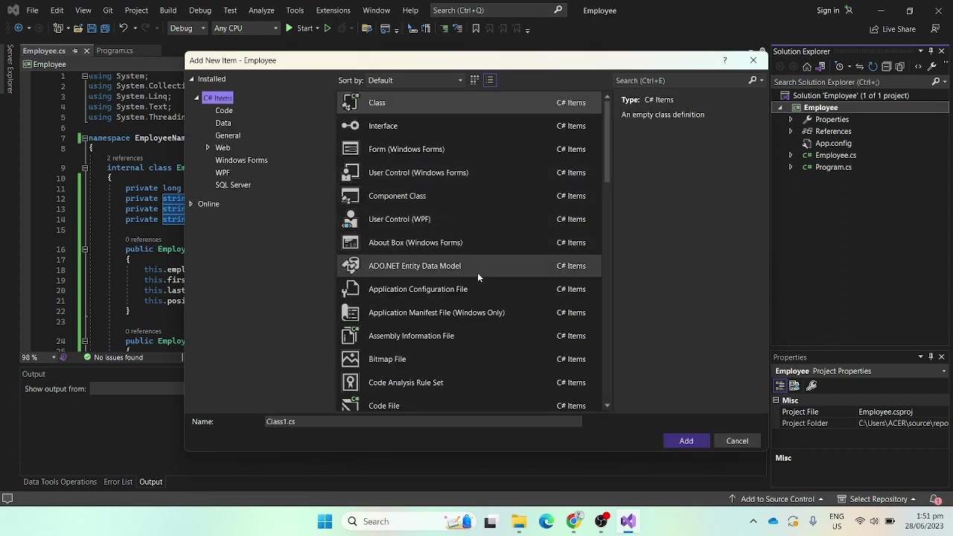Expand Program.cs node in Solution Explorer
Screen dimensions: 953x536
(791, 167)
